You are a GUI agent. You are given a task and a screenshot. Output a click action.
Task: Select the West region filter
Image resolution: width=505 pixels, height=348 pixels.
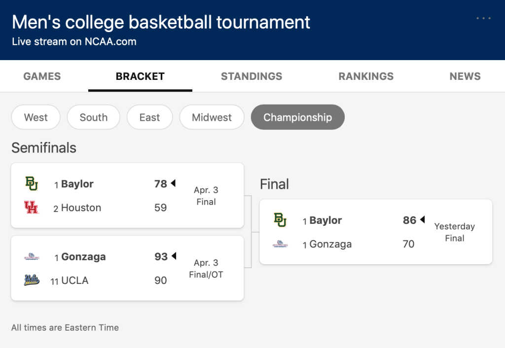36,117
